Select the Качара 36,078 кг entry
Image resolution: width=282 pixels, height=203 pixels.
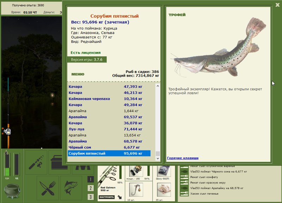(x=109, y=123)
